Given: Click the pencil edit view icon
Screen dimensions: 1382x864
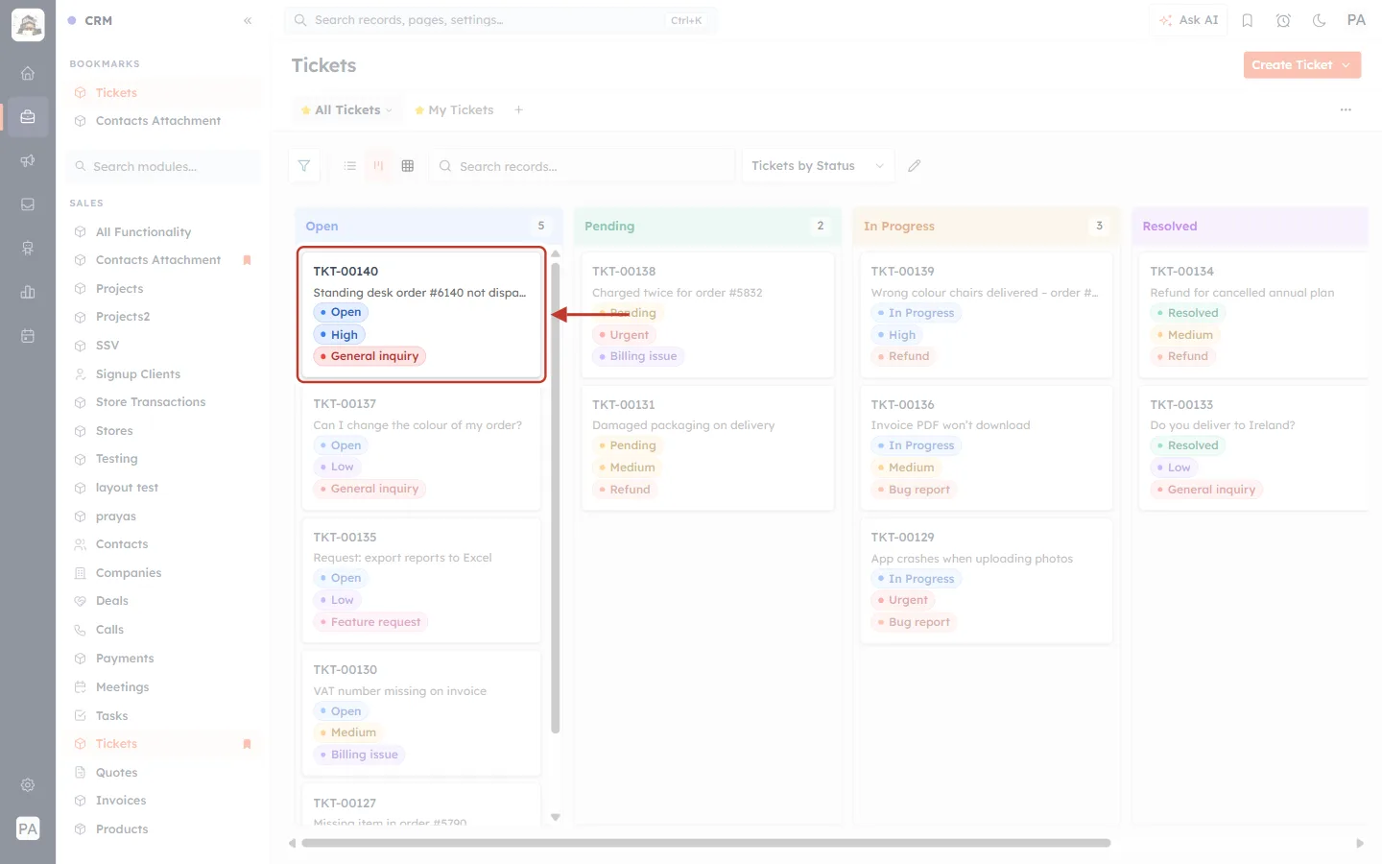Looking at the screenshot, I should [x=915, y=166].
